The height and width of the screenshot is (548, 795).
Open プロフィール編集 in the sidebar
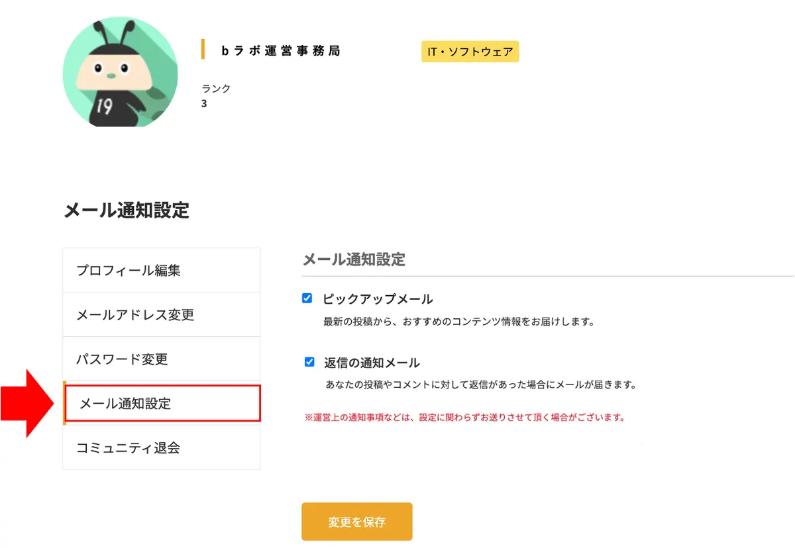tap(162, 270)
